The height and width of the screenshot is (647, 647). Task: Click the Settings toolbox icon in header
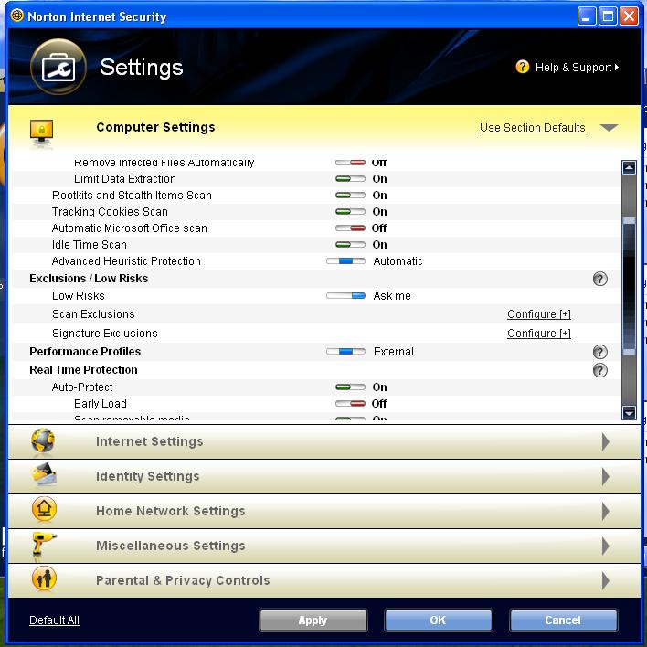click(58, 67)
